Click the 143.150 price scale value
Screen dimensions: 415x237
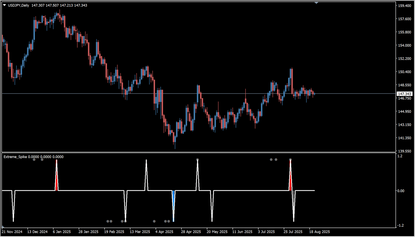point(404,124)
